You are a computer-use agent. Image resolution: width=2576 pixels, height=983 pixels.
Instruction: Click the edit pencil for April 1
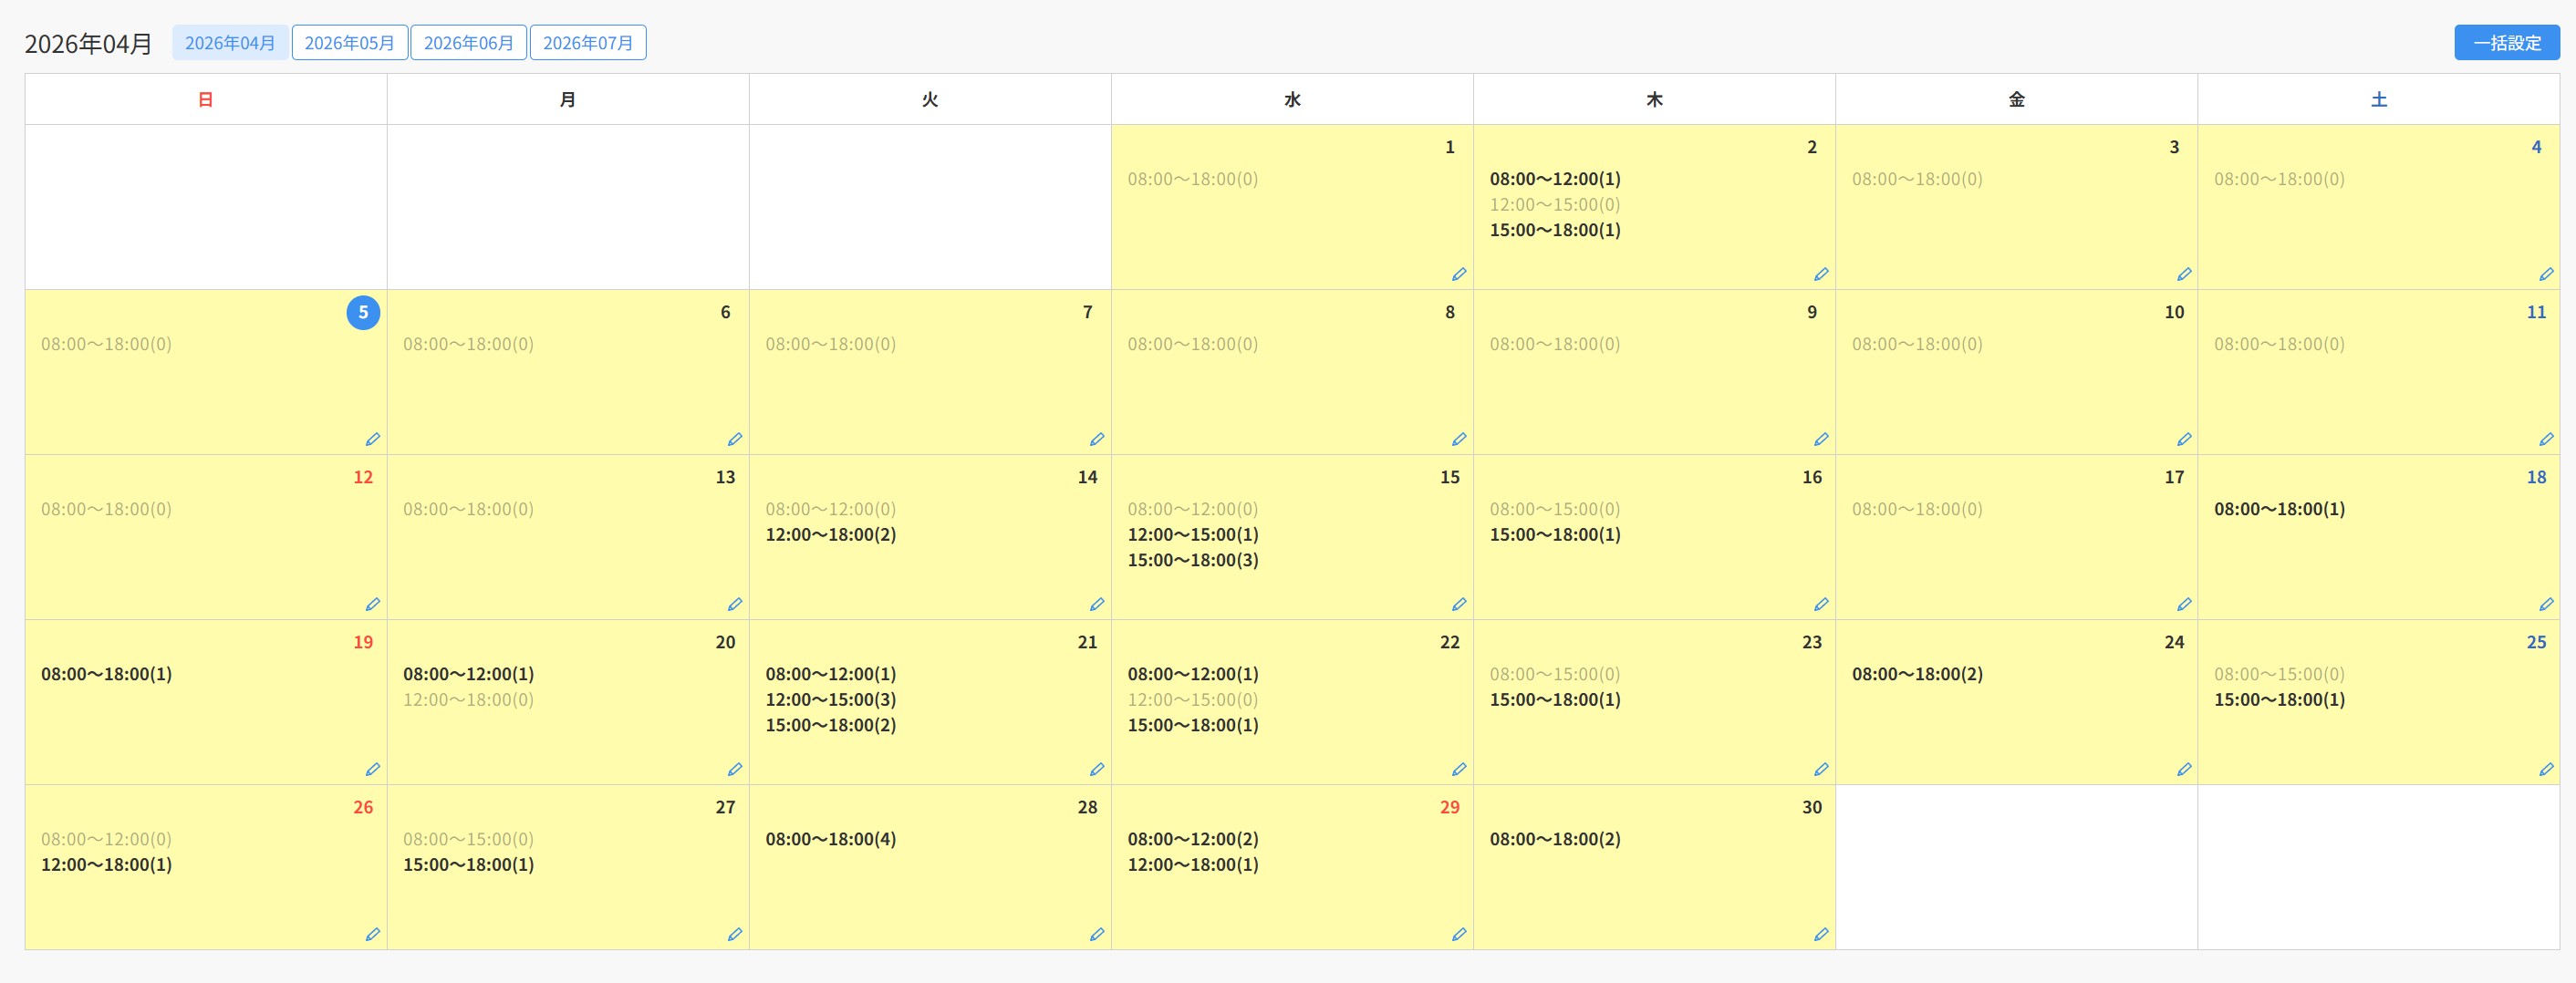pos(1458,274)
